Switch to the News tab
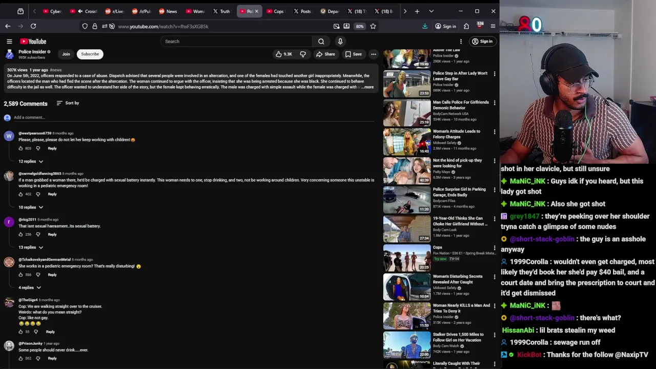656x369 pixels. point(168,11)
